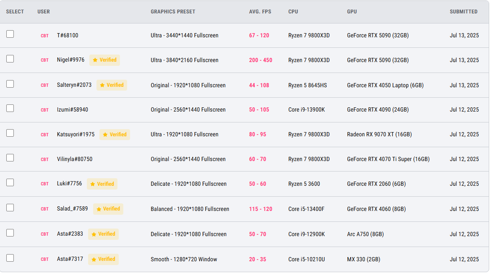Click Verified star badge for Salteryn#2073
Image resolution: width=490 pixels, height=273 pixels.
pos(112,85)
